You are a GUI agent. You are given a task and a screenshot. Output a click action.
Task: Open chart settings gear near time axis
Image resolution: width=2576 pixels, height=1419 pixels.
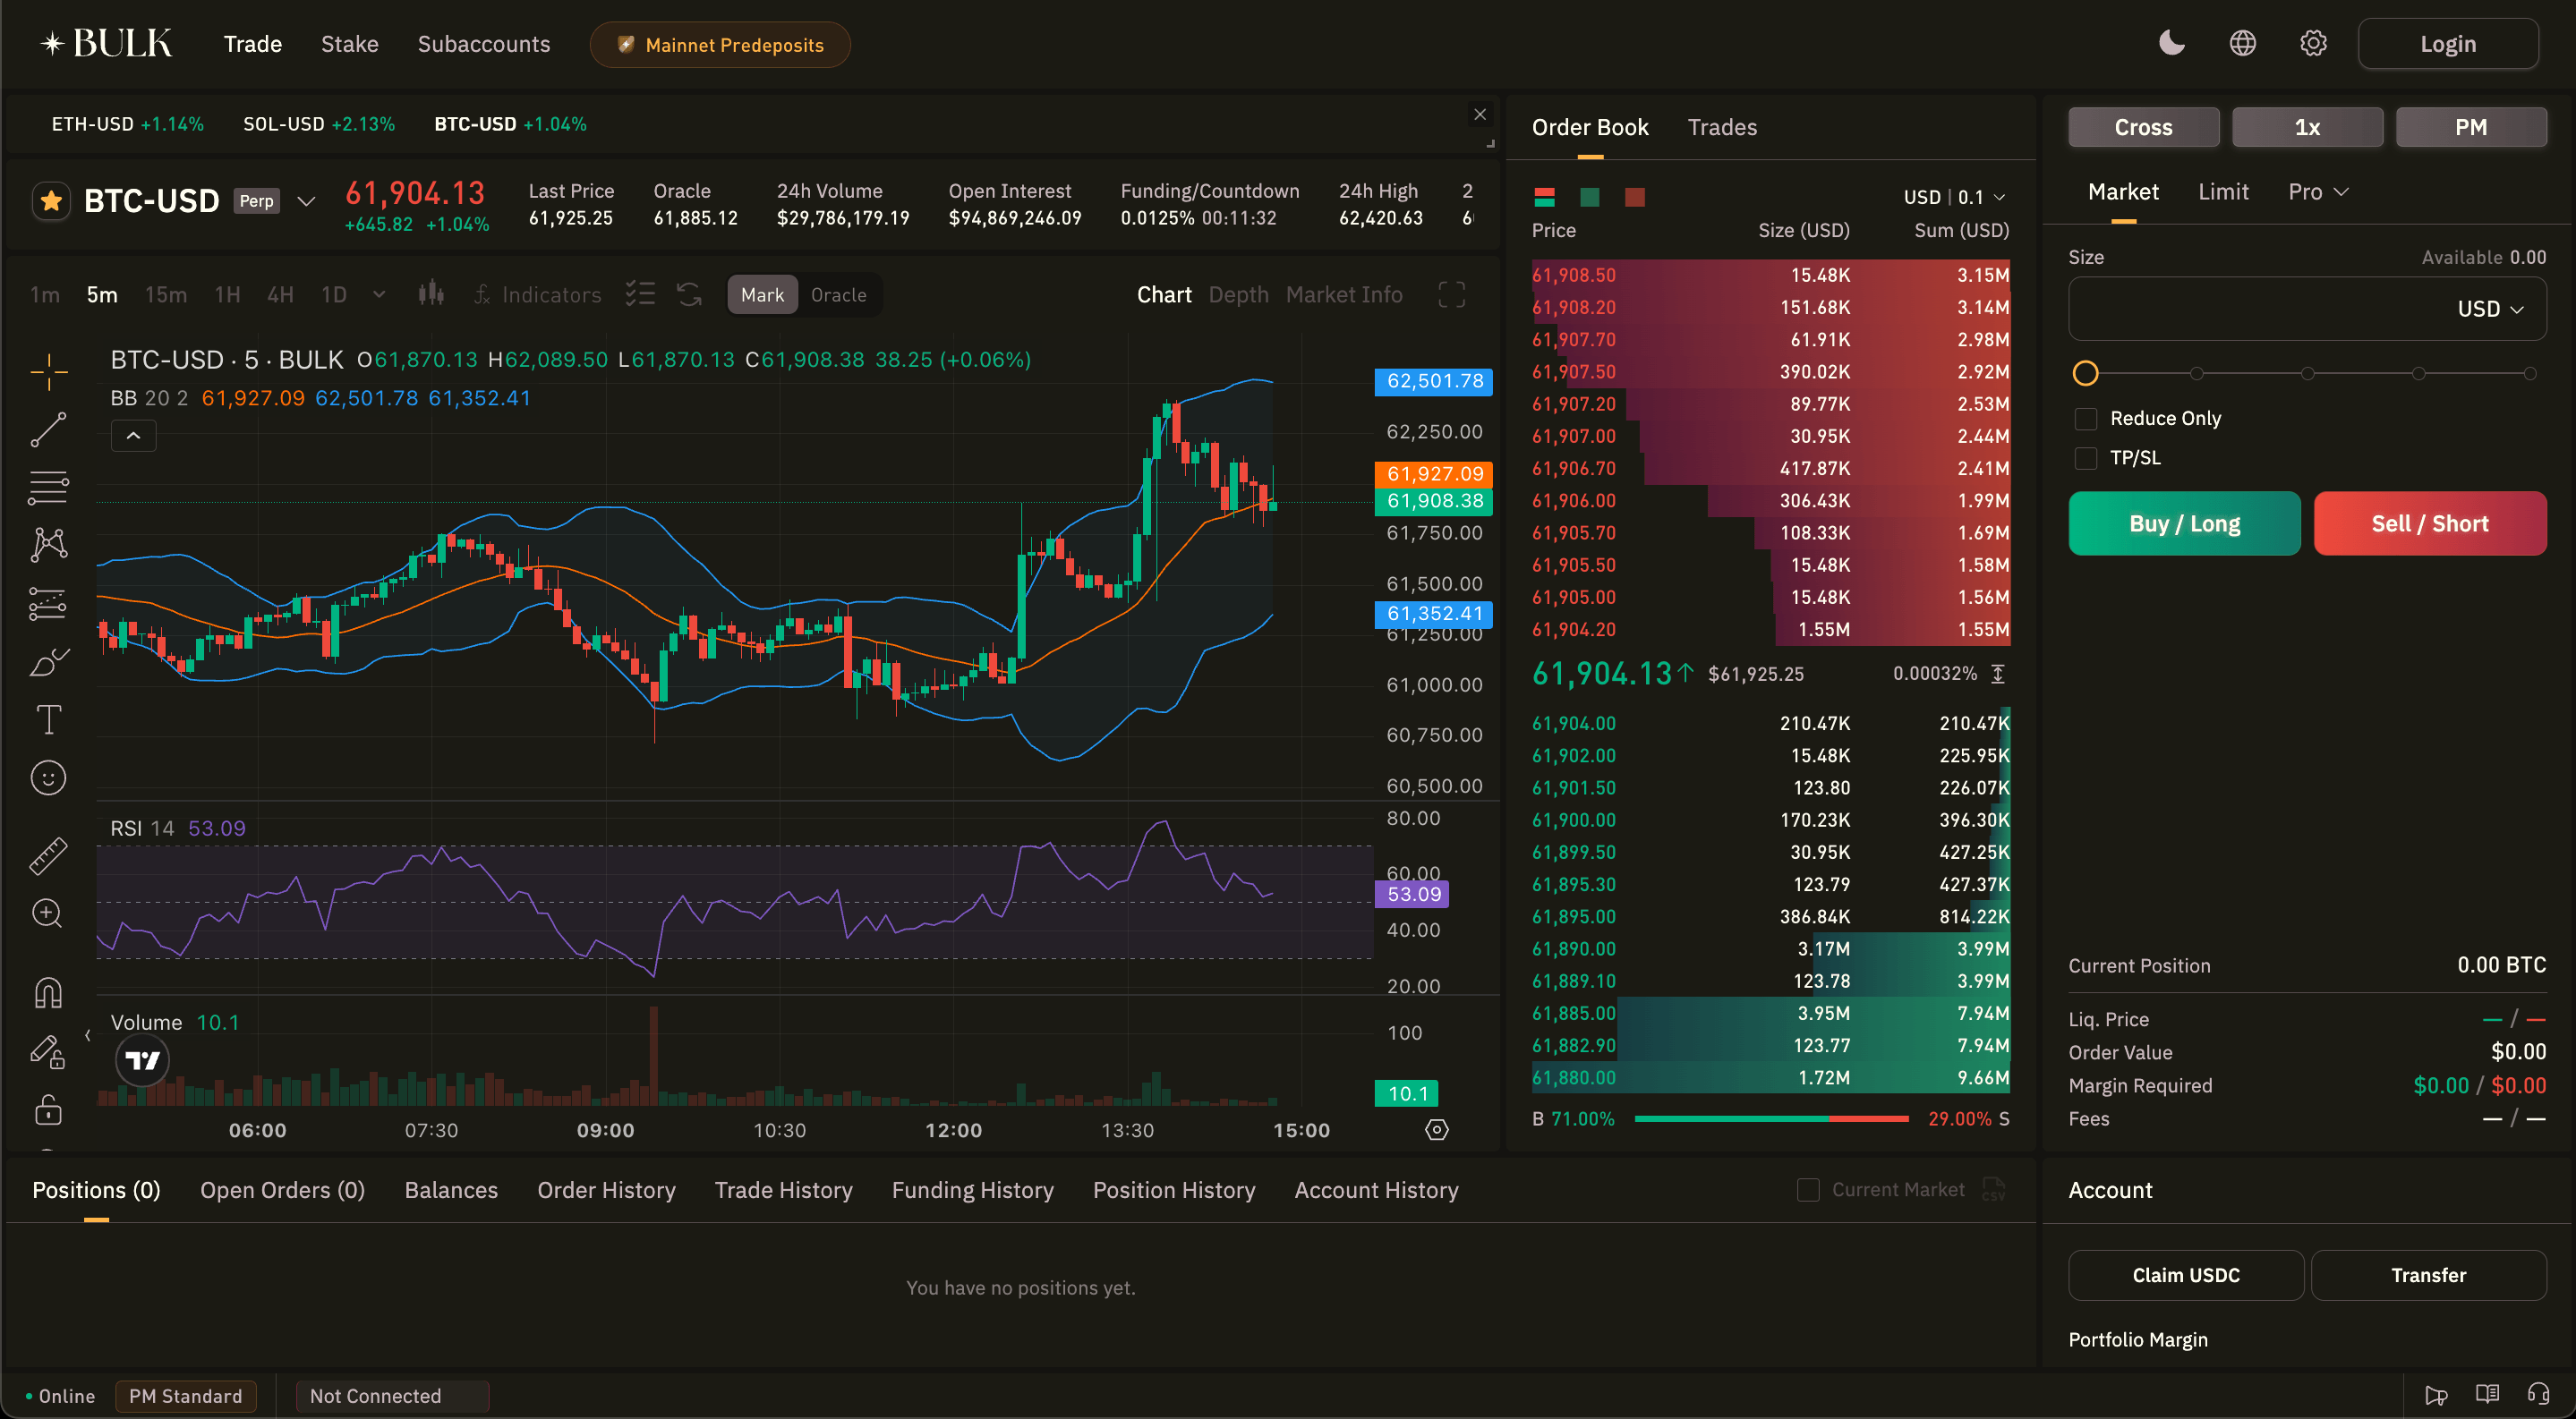(1436, 1130)
